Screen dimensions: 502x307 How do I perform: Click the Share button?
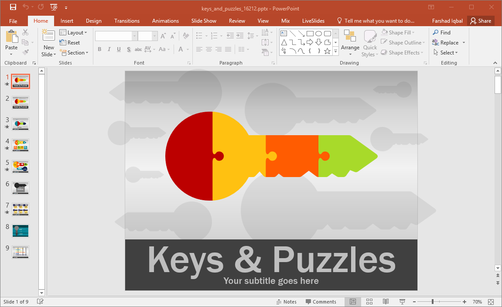(x=481, y=21)
